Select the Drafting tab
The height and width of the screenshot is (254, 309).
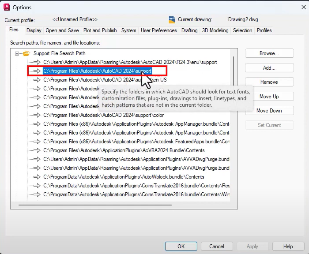189,30
